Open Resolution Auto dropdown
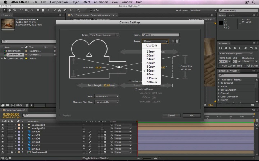Screen dimensions: 259x161 click(x=250, y=62)
